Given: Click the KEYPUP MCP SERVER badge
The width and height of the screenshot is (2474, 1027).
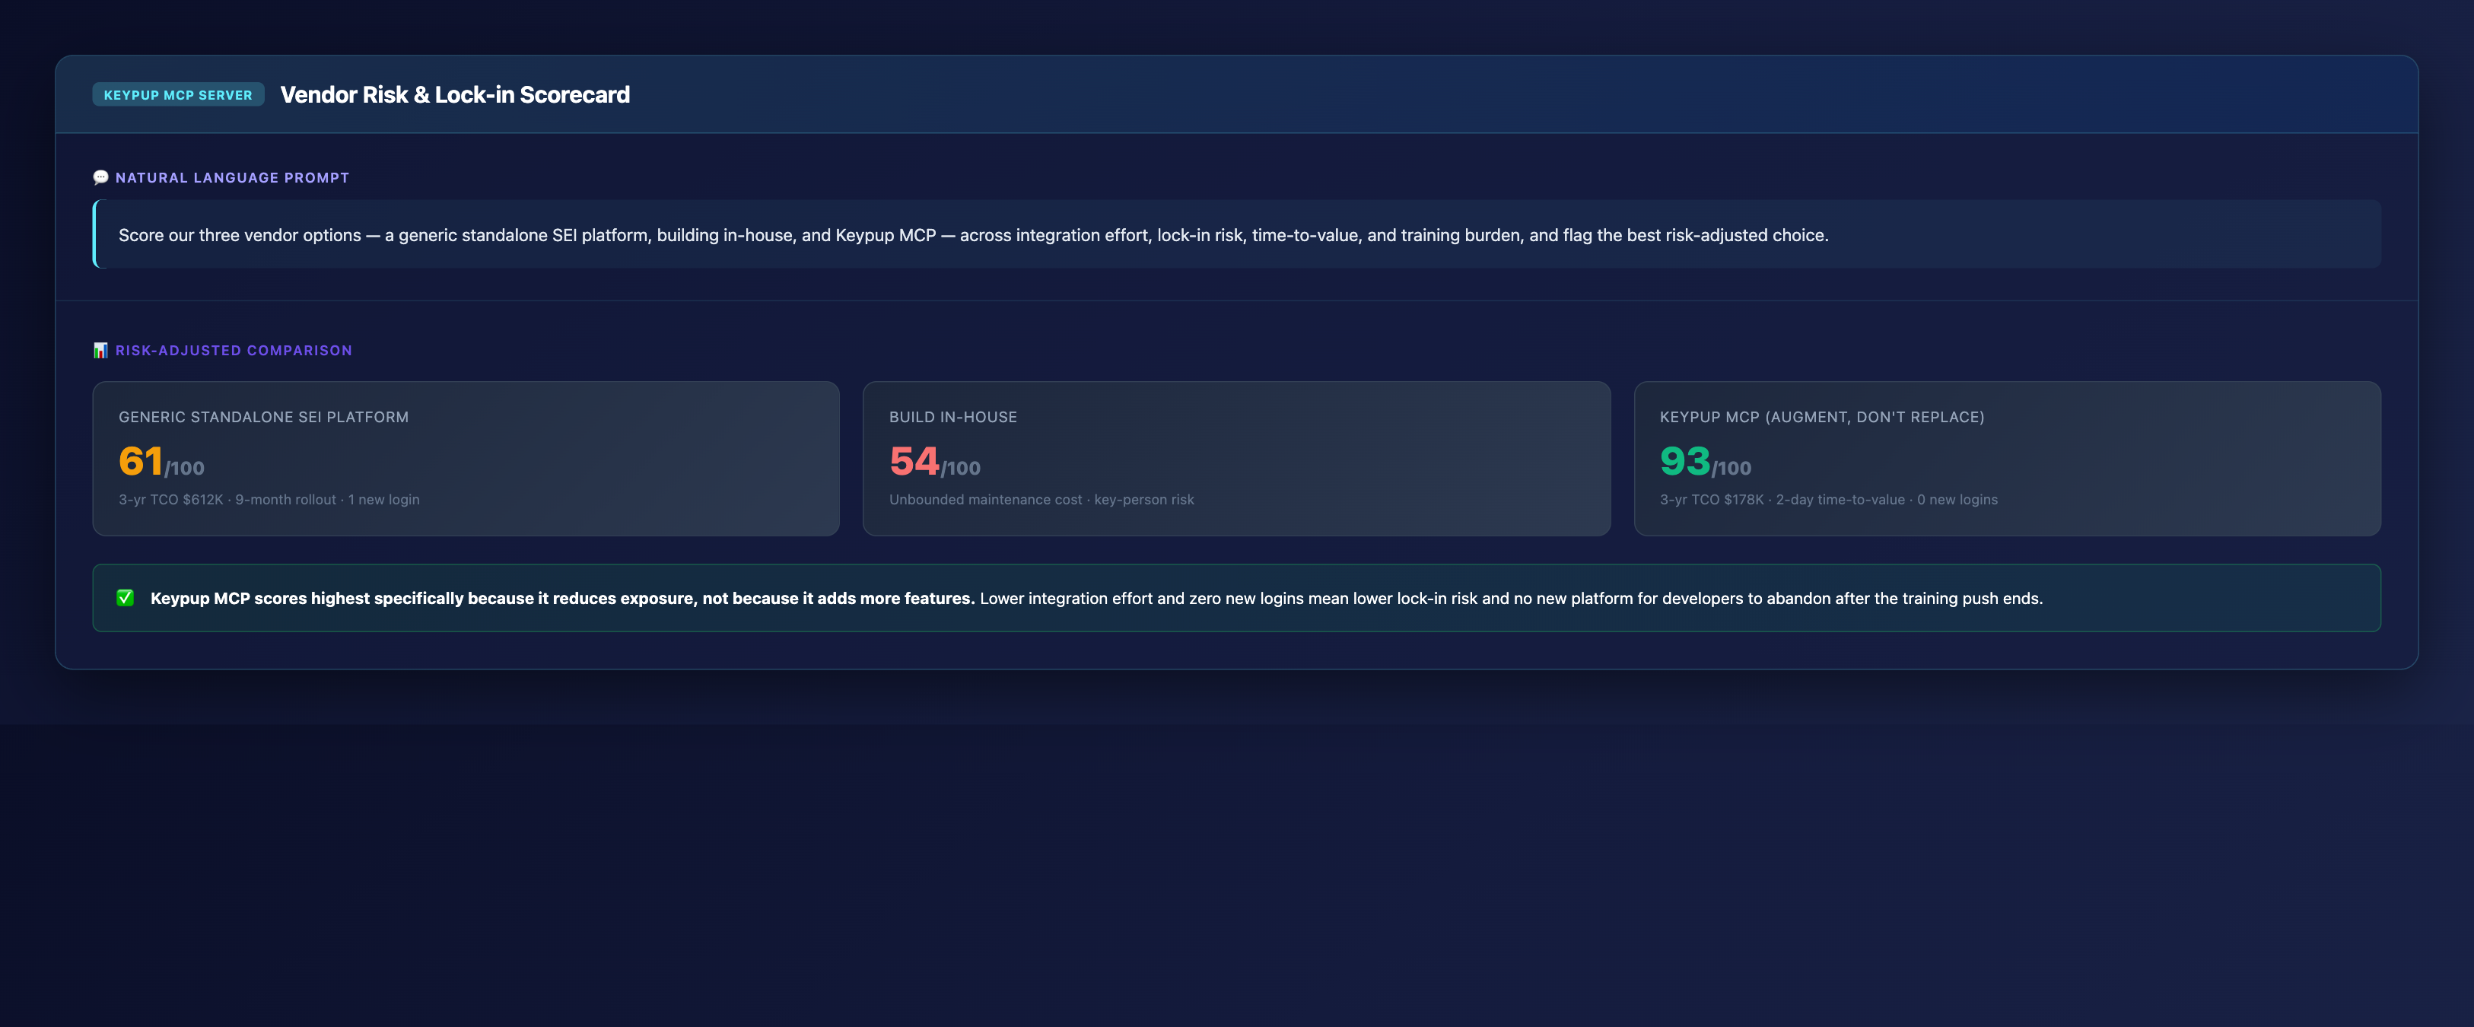Looking at the screenshot, I should (178, 94).
